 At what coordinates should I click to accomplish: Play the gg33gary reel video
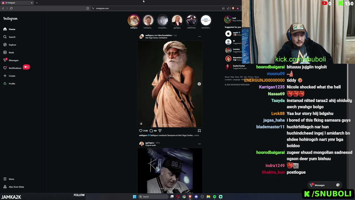(170, 171)
